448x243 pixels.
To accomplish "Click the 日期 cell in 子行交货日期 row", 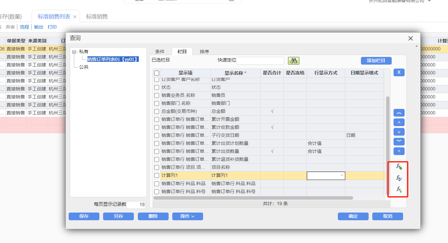I will pyautogui.click(x=364, y=135).
